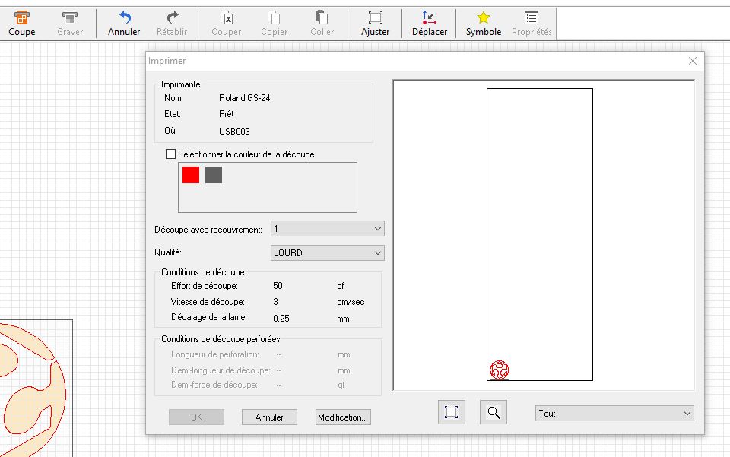The image size is (730, 457).
Task: Click the Effort de découpe value 50
Action: 278,286
